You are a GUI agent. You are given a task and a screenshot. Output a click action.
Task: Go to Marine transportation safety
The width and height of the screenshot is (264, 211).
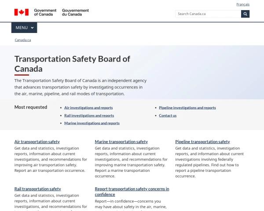pos(121,142)
